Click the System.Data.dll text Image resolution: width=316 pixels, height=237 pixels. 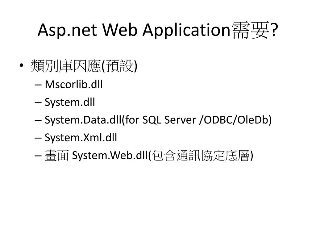tap(83, 120)
